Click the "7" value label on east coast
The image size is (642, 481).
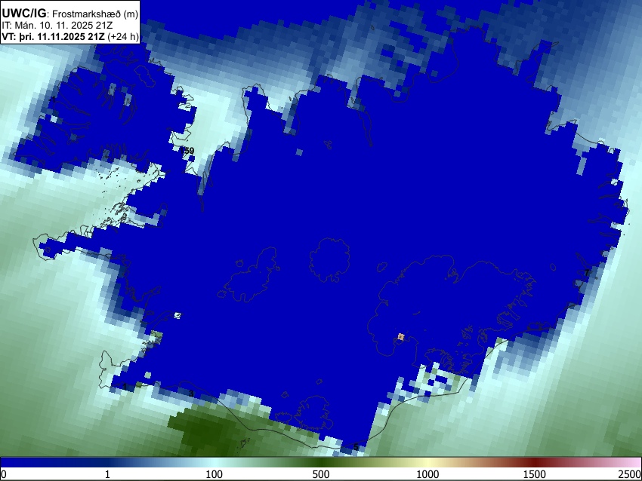[586, 273]
